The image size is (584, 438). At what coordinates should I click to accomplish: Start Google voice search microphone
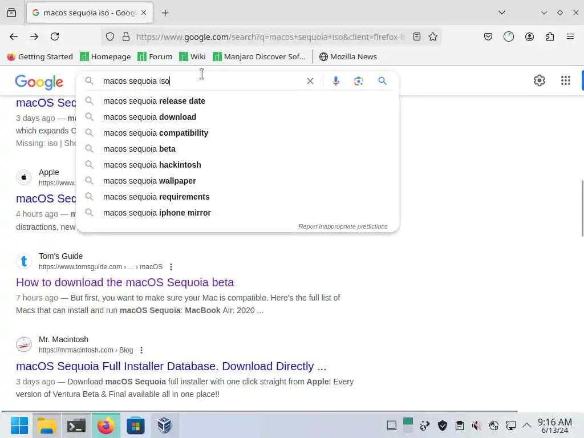335,81
